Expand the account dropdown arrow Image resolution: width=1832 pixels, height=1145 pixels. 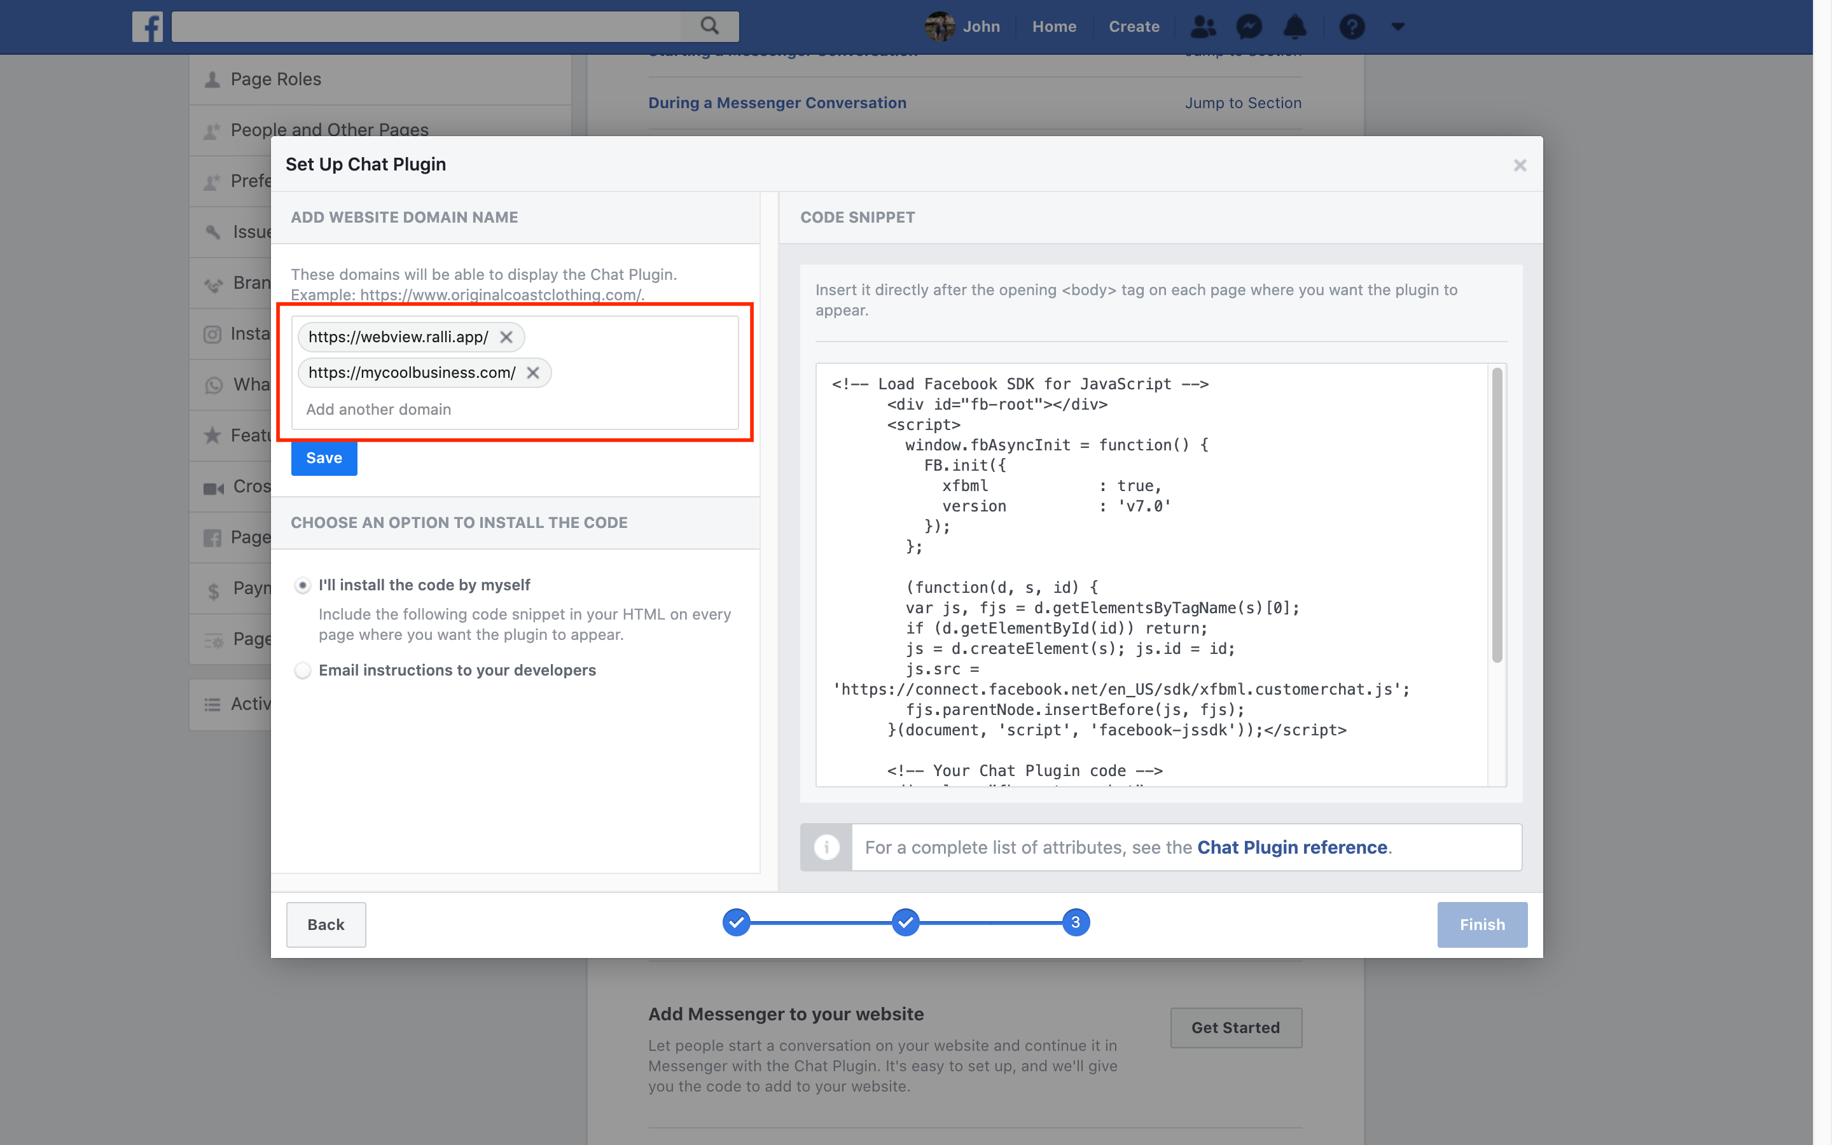[x=1398, y=27]
